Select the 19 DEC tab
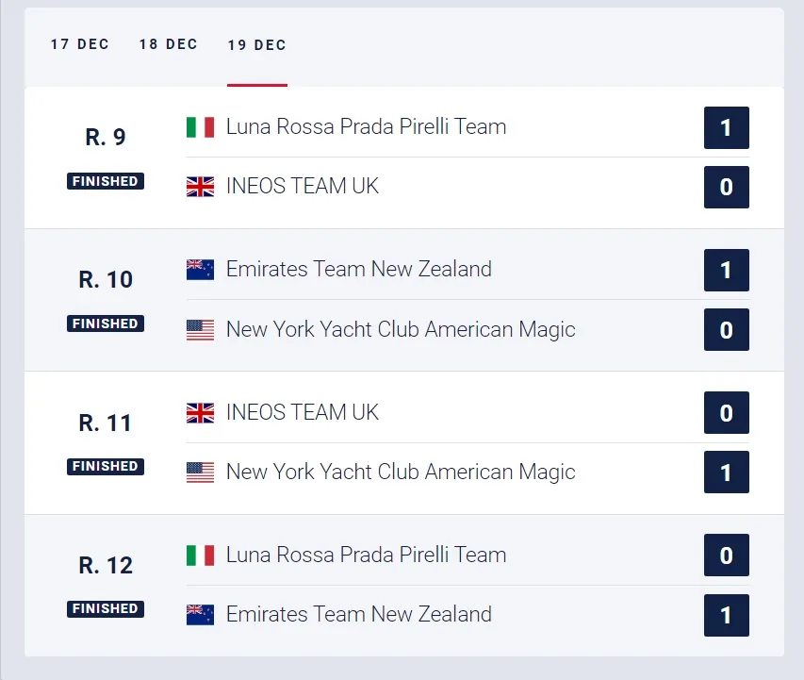 point(257,45)
